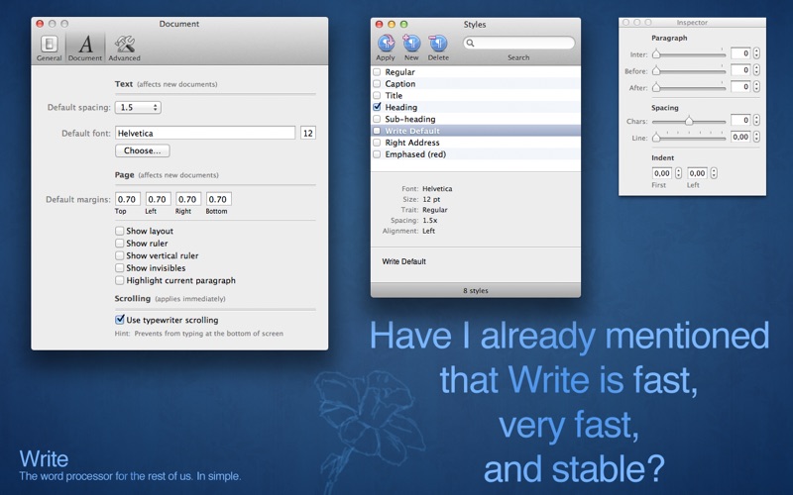Edit the After value field
793x495 pixels.
coord(740,86)
